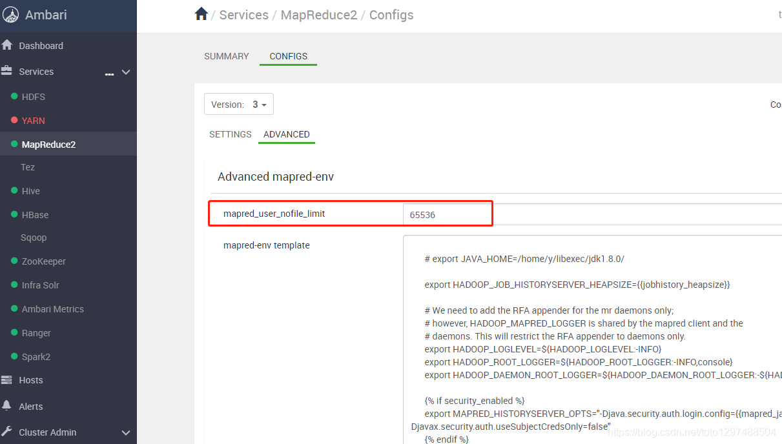Collapse the Services section chevron
Viewport: 782px width, 444px height.
coord(126,72)
